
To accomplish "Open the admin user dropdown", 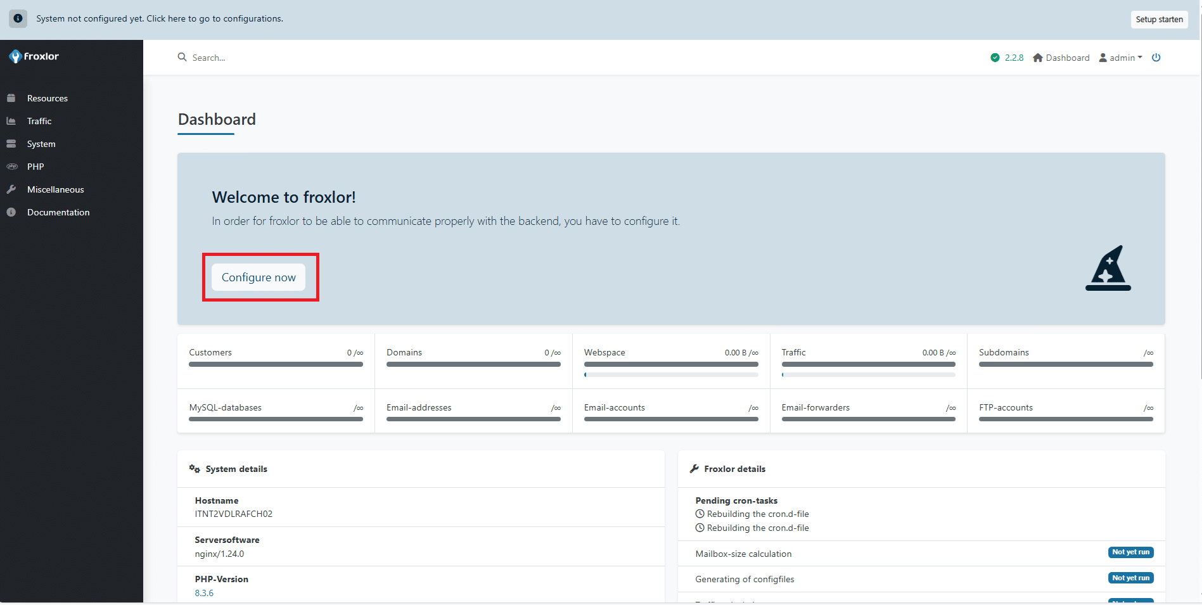I will point(1121,58).
